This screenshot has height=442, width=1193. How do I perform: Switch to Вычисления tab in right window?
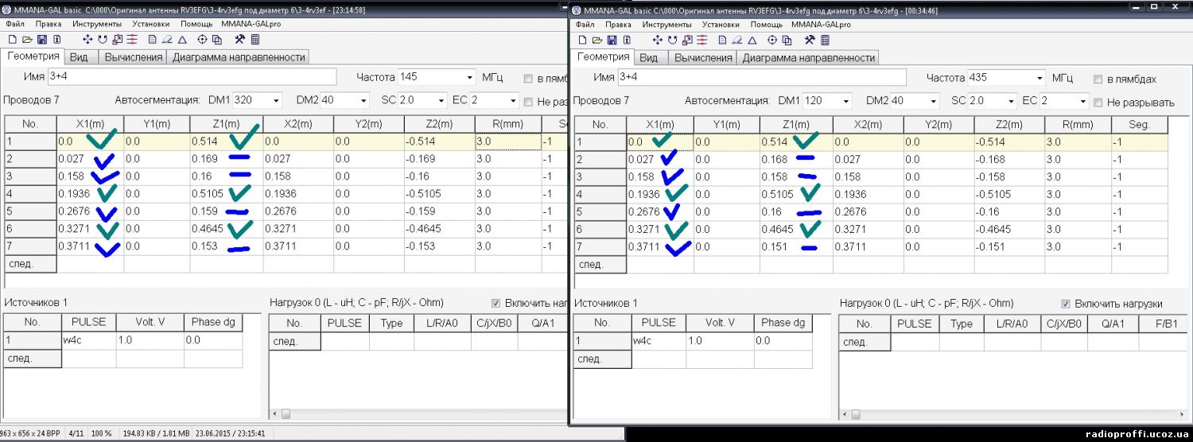click(702, 57)
